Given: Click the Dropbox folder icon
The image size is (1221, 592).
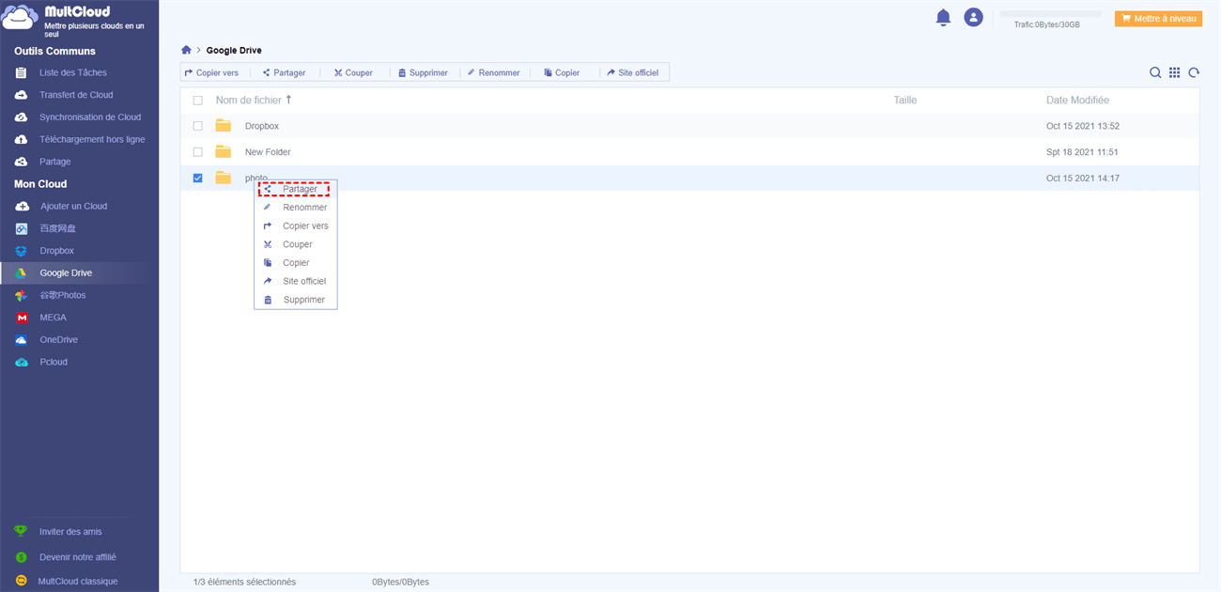Looking at the screenshot, I should pos(223,126).
